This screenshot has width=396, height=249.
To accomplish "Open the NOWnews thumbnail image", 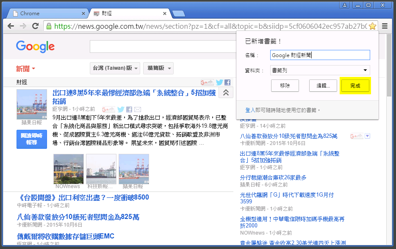I will tap(69, 169).
